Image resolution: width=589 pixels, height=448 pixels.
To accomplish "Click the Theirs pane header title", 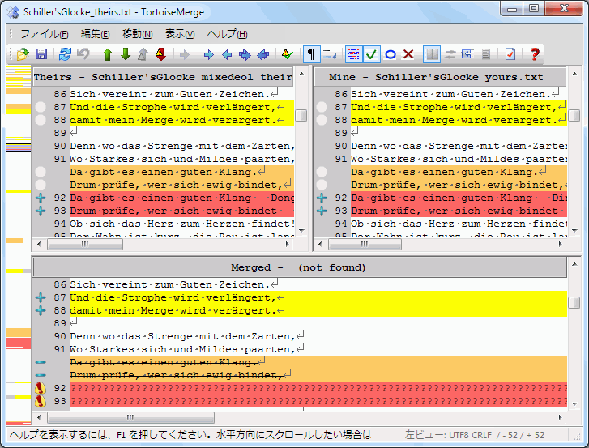I will [x=163, y=77].
